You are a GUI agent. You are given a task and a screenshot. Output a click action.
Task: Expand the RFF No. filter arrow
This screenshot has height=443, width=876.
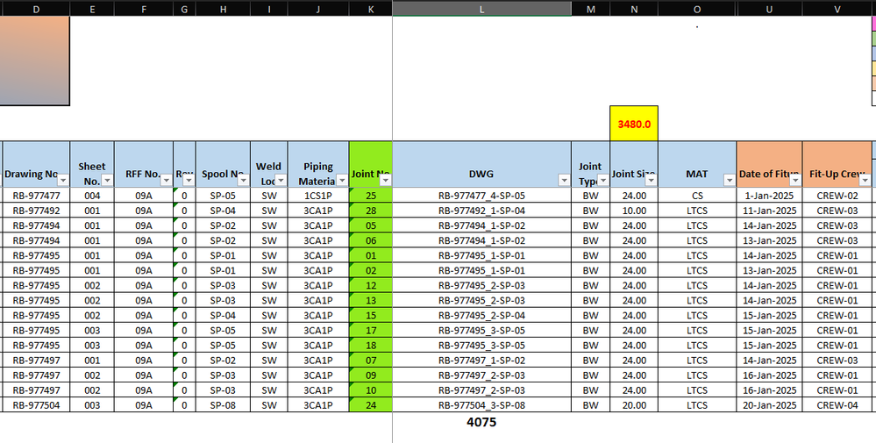tap(167, 181)
